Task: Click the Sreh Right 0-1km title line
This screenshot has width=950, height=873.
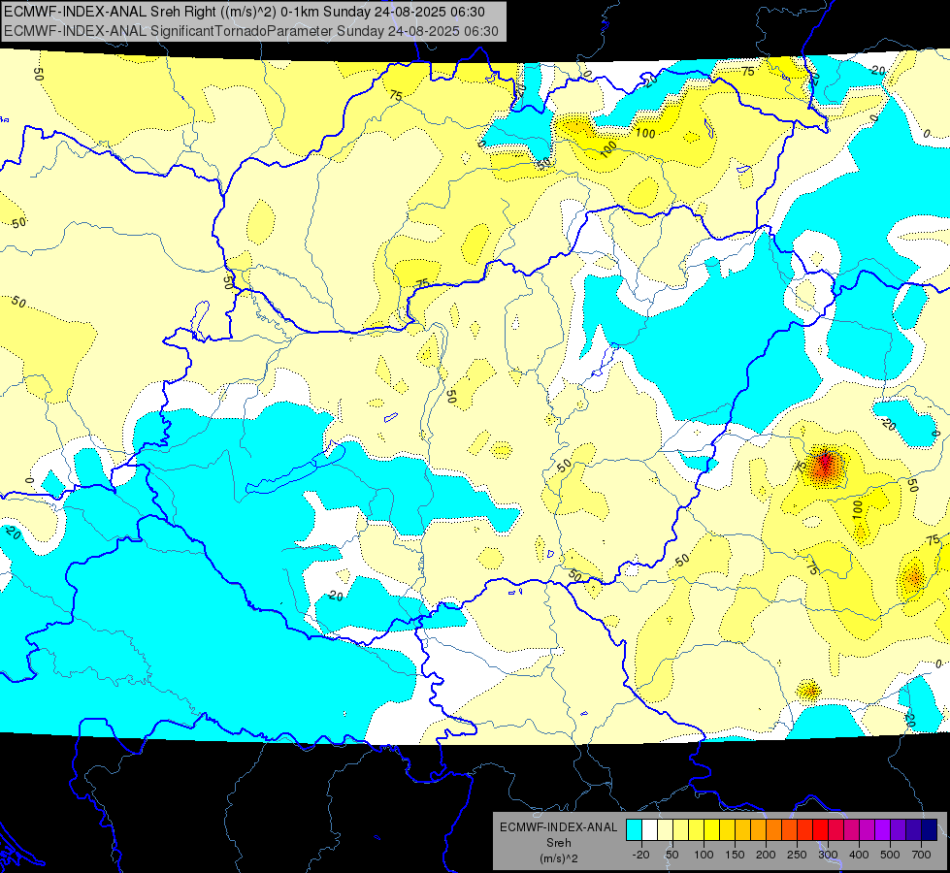Action: point(245,12)
